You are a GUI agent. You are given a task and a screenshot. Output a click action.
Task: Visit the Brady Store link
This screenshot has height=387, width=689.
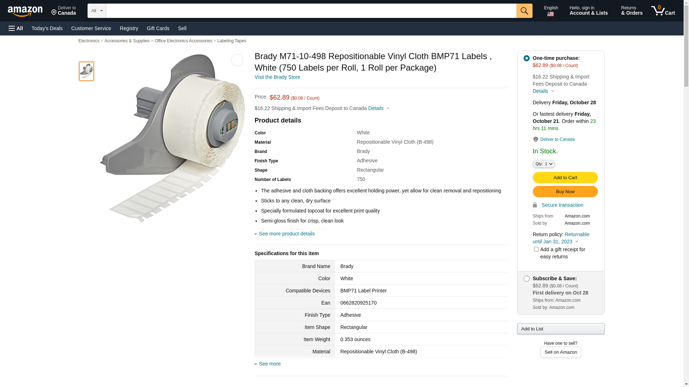tap(277, 77)
